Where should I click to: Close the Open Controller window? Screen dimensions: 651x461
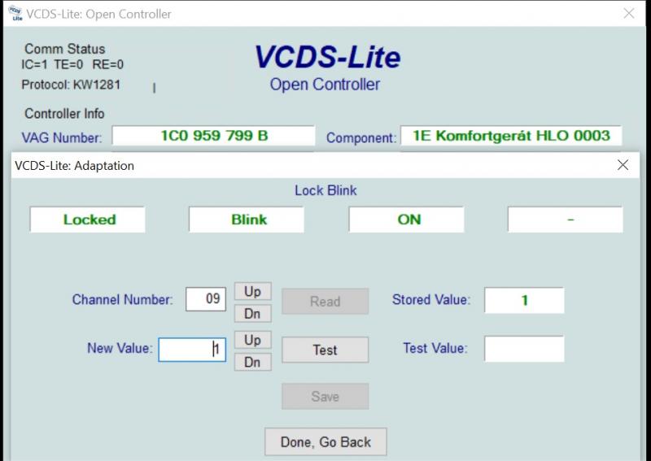[628, 13]
